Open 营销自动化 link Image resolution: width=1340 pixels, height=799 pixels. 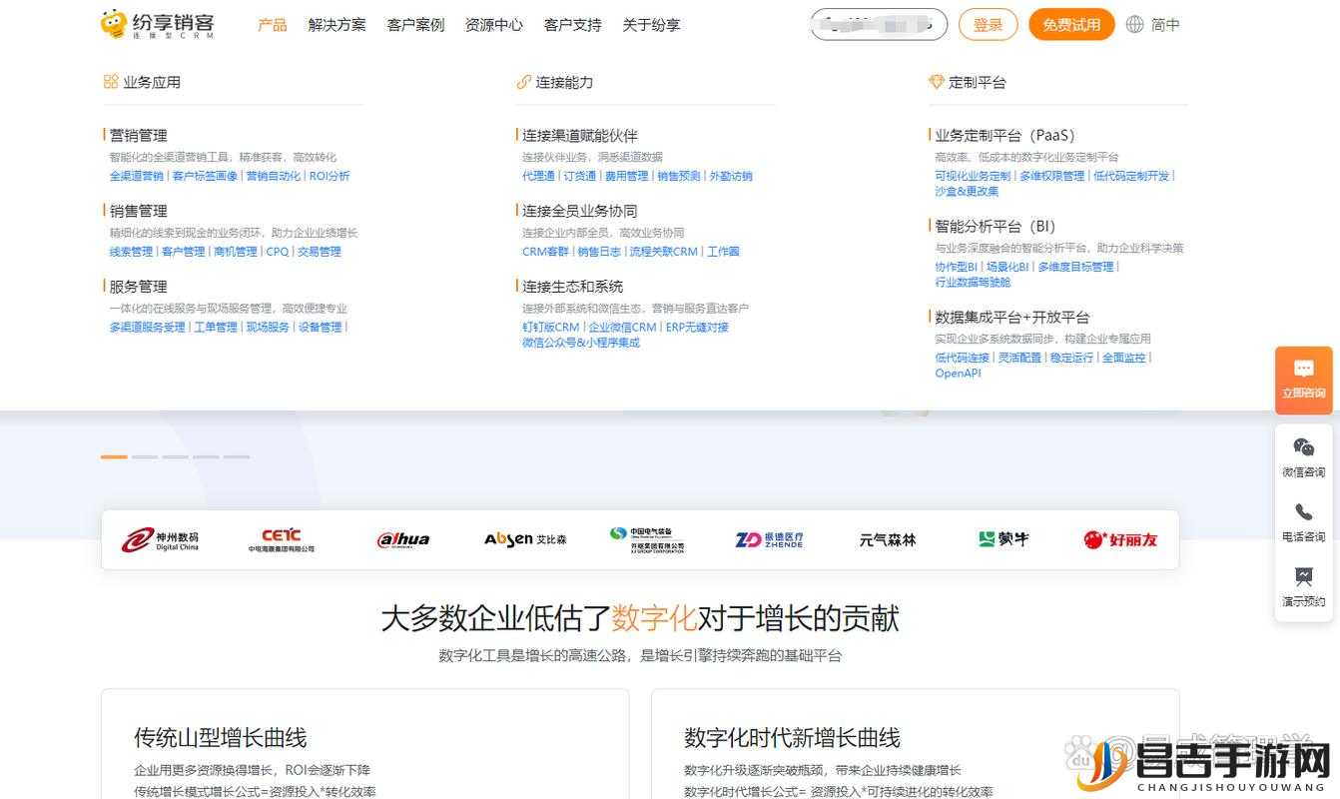pos(273,176)
